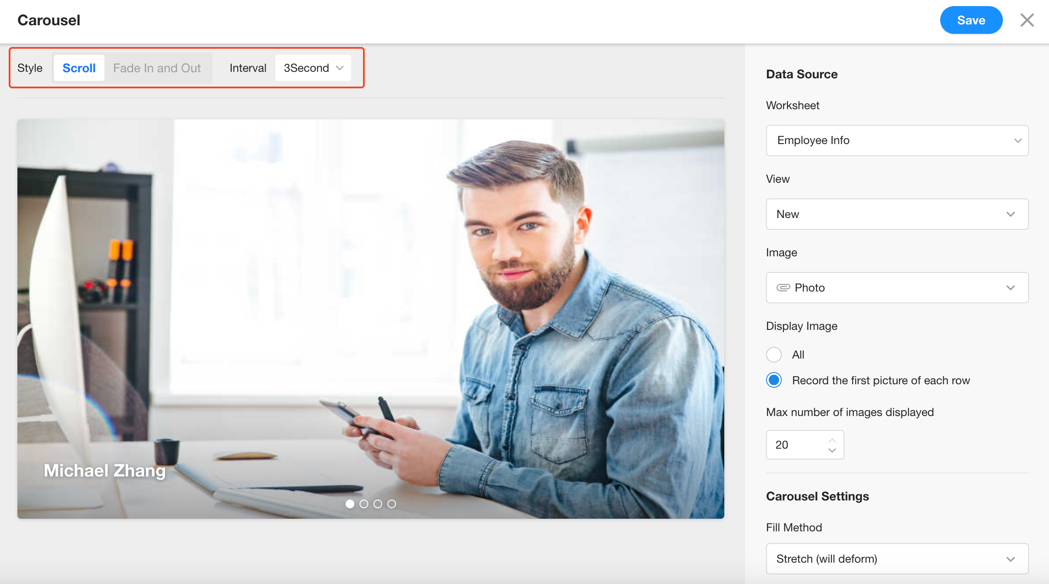Click the increment arrow on max images stepper

point(832,440)
